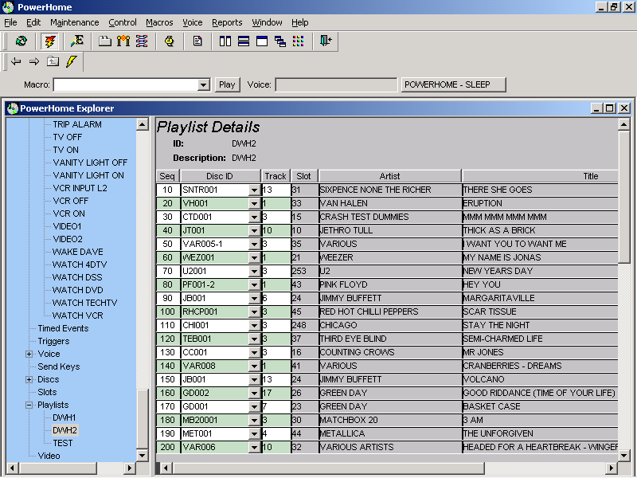Select the Timed Events tree node

63,328
